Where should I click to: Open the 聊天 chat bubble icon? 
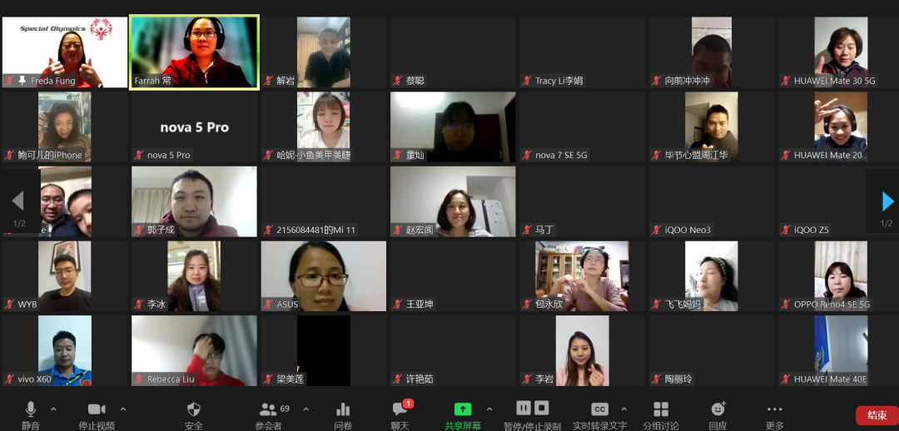(x=400, y=409)
